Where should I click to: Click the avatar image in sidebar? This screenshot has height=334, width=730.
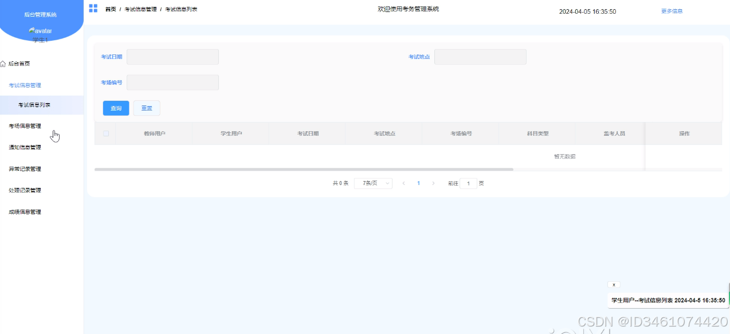40,30
